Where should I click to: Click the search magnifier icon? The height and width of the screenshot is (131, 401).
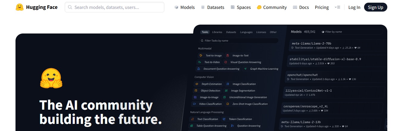coord(70,7)
